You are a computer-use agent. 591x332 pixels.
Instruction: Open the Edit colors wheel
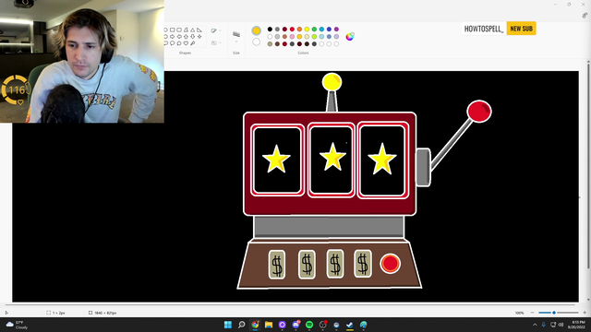pyautogui.click(x=350, y=37)
